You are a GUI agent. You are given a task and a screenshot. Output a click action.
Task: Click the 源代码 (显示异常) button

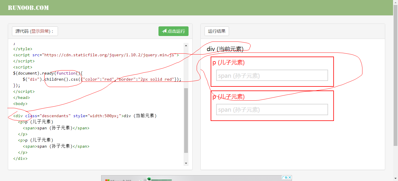[x=35, y=31]
